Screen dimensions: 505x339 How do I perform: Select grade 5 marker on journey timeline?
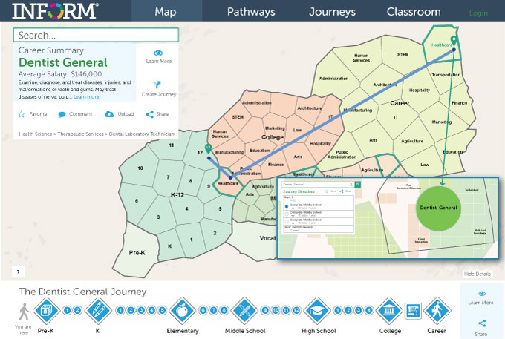(x=163, y=310)
